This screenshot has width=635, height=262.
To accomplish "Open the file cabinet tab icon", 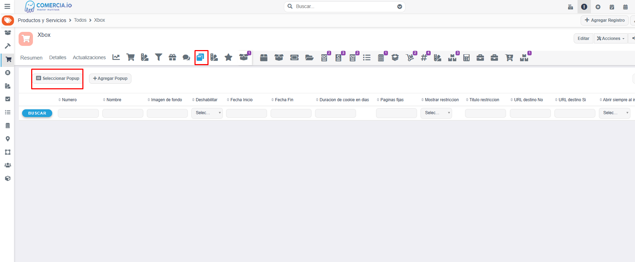I will click(x=381, y=58).
